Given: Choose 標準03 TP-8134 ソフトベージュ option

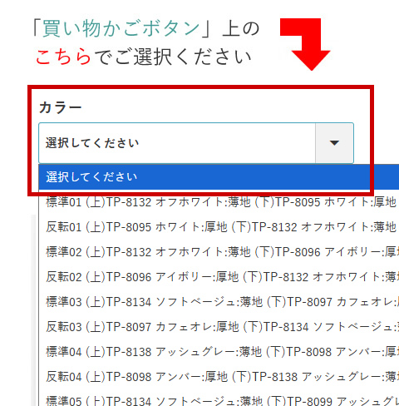Looking at the screenshot, I should click(219, 302).
